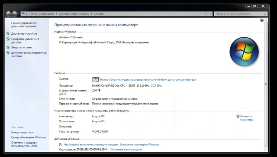Click the Windows logo orb image
This screenshot has width=277, height=157.
pyautogui.click(x=244, y=52)
